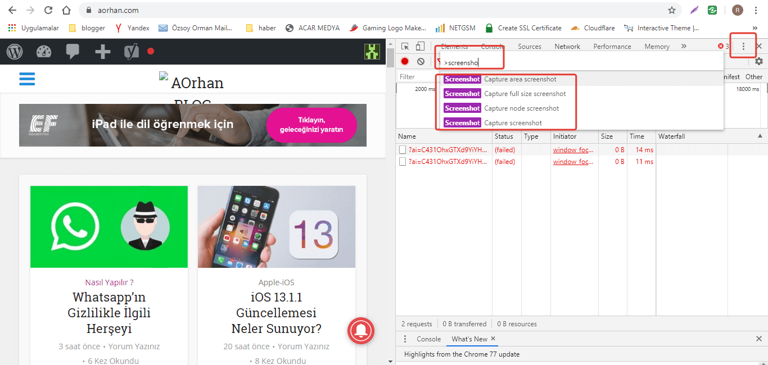
Task: Open the Chrome three-dot main menu
Action: pos(756,10)
